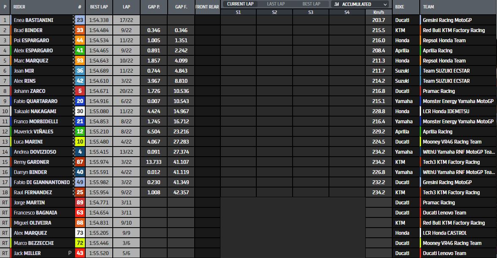Click Enea Bastianini's number 23 badge
Viewport: 497px width, 258px height.
click(x=80, y=20)
